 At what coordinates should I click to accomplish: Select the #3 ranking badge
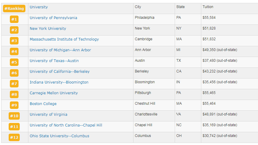click(14, 41)
